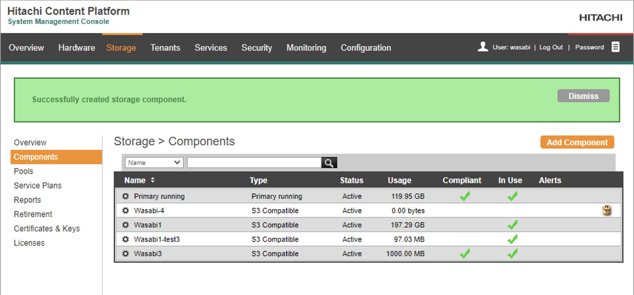Screen dimensions: 634x295
Task: Select Components in the sidebar
Action: pyautogui.click(x=56, y=157)
